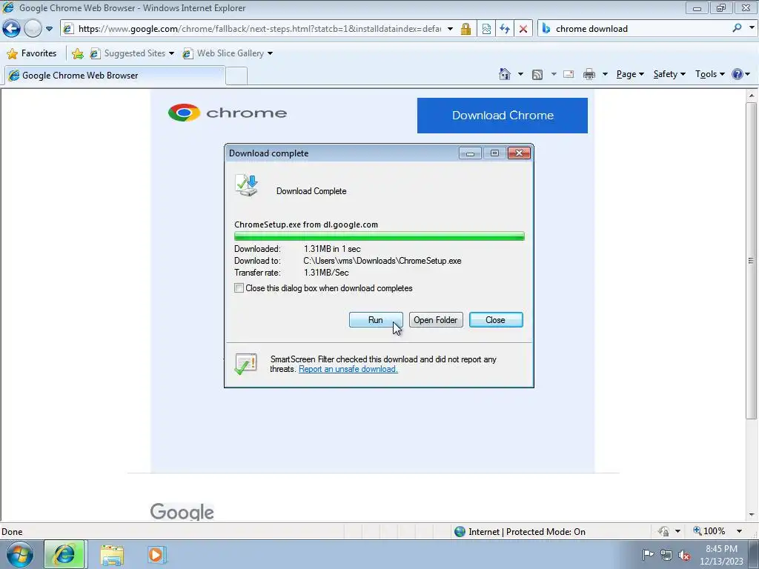
Task: Open the zoom level 100% control
Action: (709, 531)
